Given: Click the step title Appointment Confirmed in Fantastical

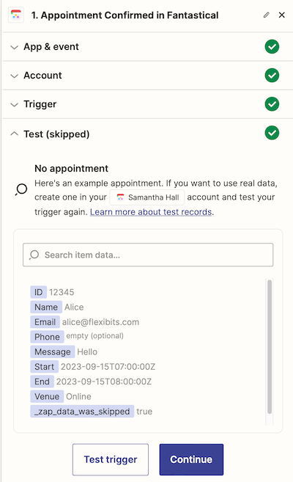Looking at the screenshot, I should click(x=125, y=15).
